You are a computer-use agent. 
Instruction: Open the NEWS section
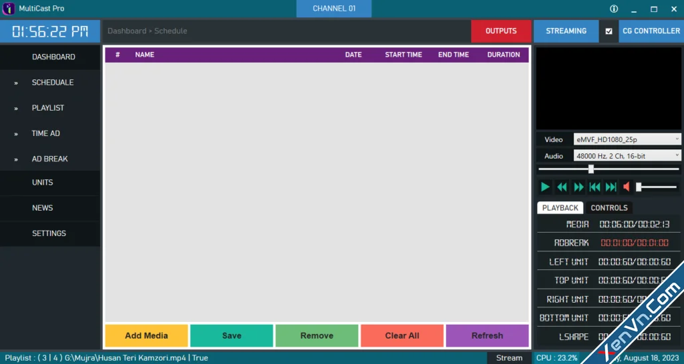(50, 208)
